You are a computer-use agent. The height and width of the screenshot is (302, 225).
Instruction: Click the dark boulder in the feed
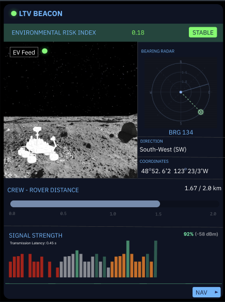(x=127, y=132)
